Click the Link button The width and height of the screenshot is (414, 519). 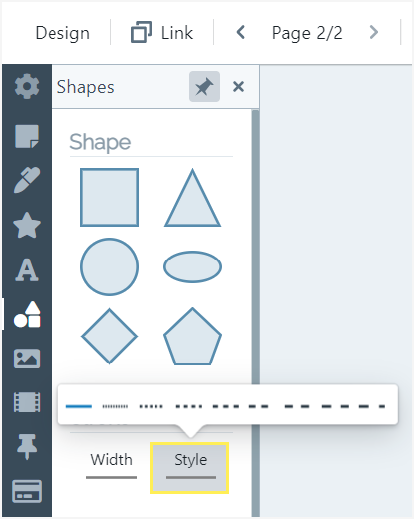(x=161, y=32)
